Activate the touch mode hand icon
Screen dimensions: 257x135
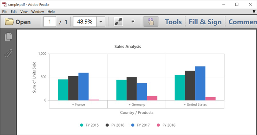pyautogui.click(x=151, y=21)
